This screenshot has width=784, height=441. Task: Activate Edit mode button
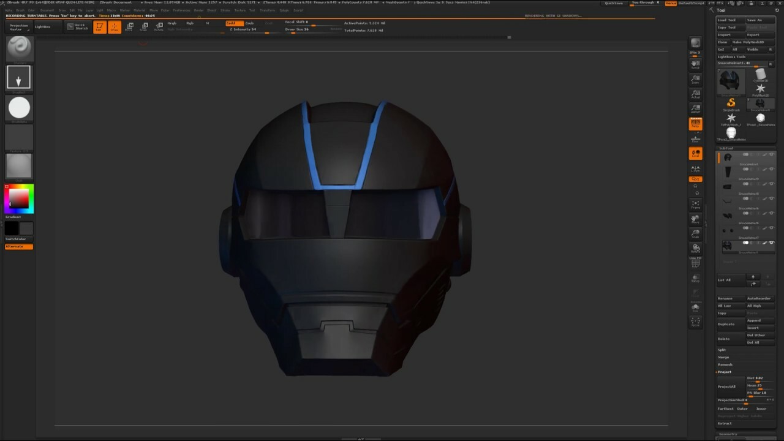pos(100,27)
